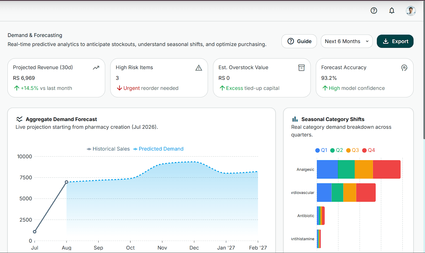The image size is (425, 253).
Task: Click the Analgesic Q1 blue bar segment
Action: point(327,169)
